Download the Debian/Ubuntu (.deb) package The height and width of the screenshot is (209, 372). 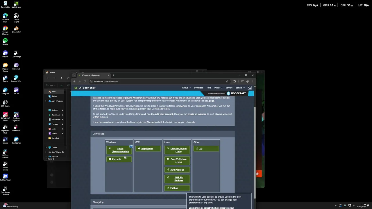tap(177, 150)
